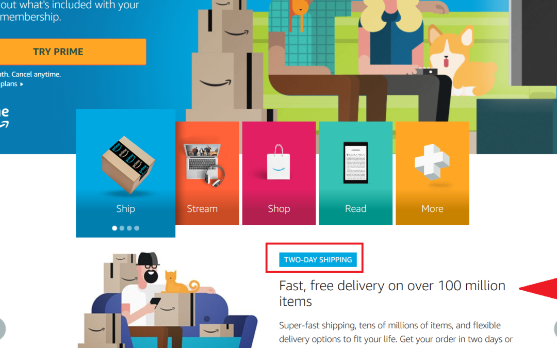Click the corgi dog illustration

click(x=461, y=60)
